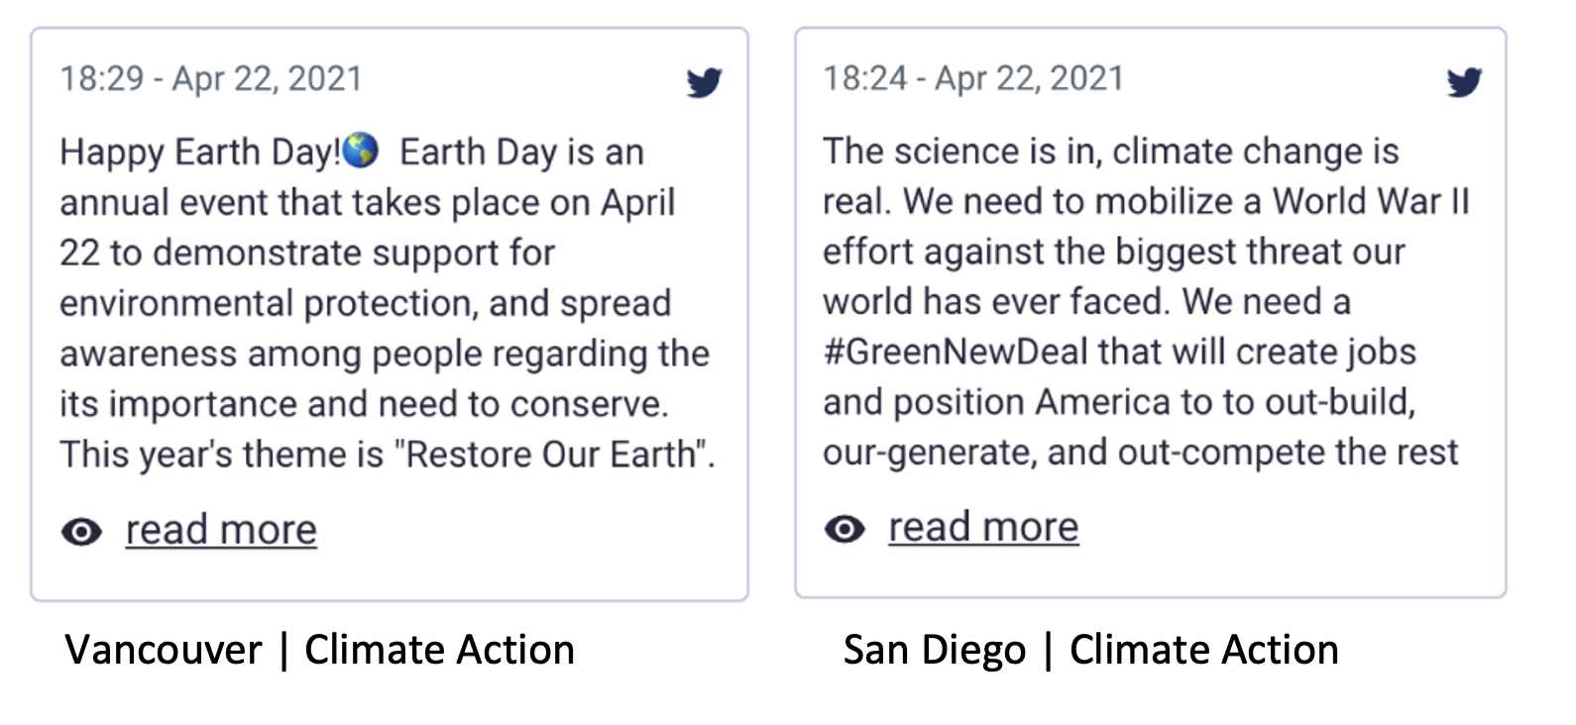Click the "Restore Our Earth" theme text
1576x725 pixels.
[x=551, y=455]
